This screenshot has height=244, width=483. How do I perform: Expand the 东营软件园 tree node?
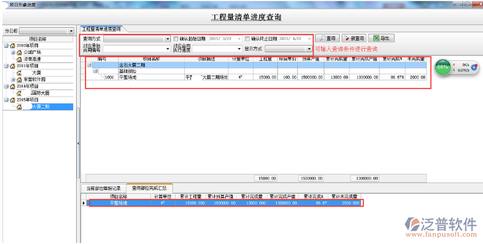13,80
